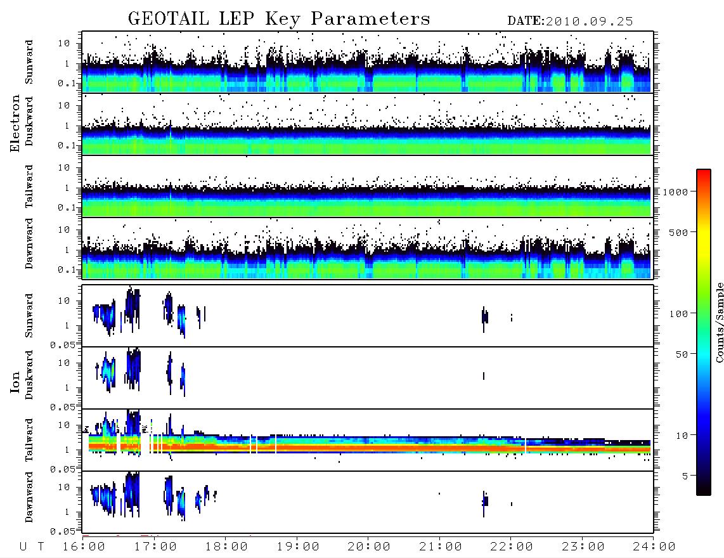
Task: Select the Ion "Duskward" panel label
Action: point(29,375)
